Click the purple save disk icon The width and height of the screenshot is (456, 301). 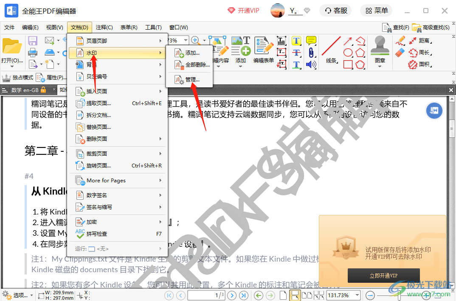(33, 41)
